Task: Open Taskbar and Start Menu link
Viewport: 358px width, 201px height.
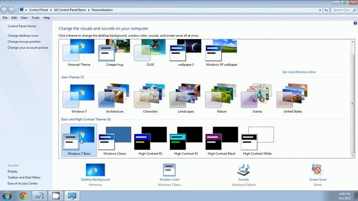Action: [x=23, y=178]
